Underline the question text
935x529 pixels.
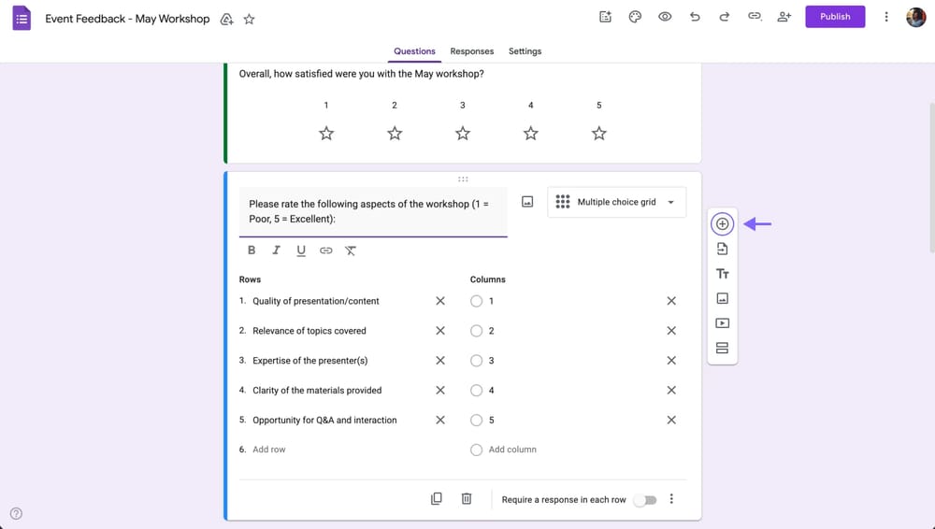click(301, 251)
